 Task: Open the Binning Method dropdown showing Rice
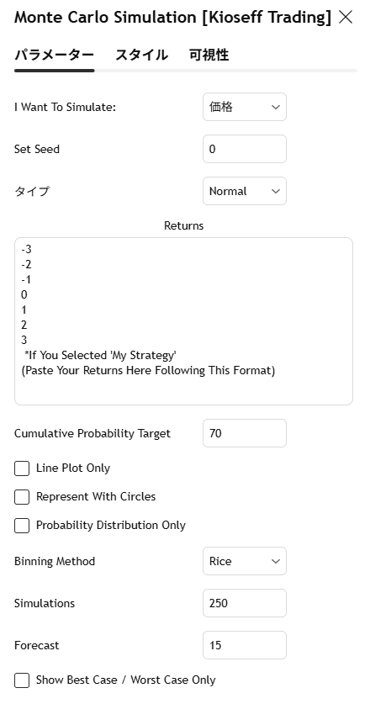[x=244, y=561]
